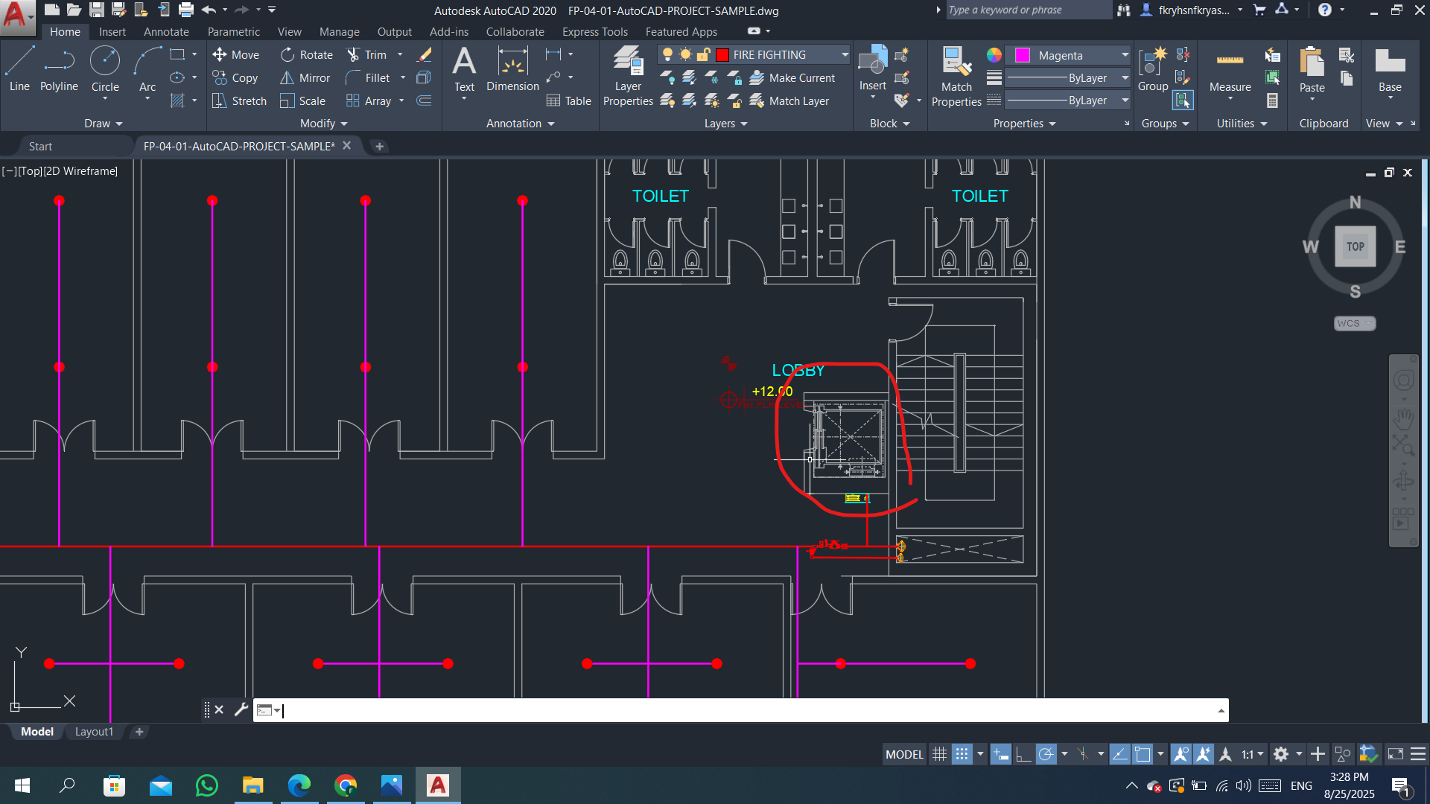Toggle polar tracking in status bar
Image resolution: width=1430 pixels, height=804 pixels.
pos(1046,754)
